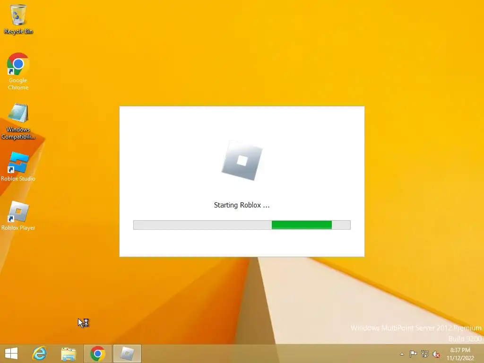Click the "Starting Roblox ..." status text
This screenshot has height=363, width=484.
click(x=242, y=205)
